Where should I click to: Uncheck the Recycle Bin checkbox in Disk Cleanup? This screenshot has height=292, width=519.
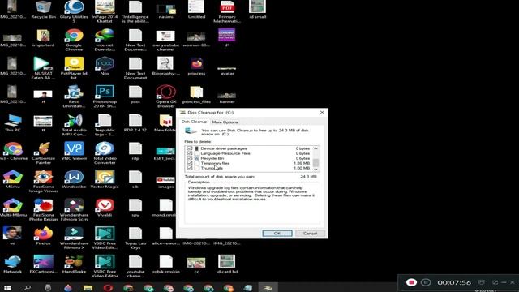189,158
